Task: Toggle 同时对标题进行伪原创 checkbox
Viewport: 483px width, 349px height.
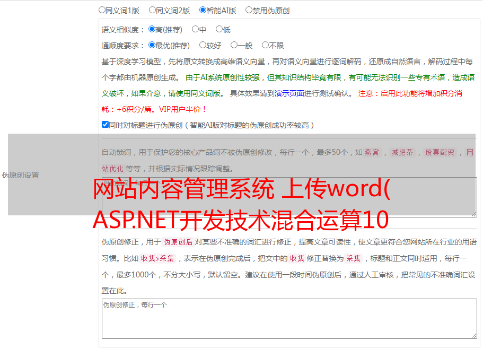Action: (x=105, y=125)
